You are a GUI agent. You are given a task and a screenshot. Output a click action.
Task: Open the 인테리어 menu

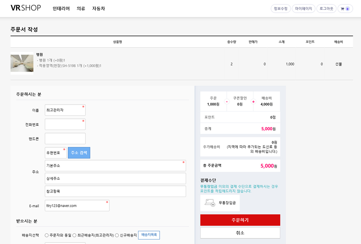(61, 9)
